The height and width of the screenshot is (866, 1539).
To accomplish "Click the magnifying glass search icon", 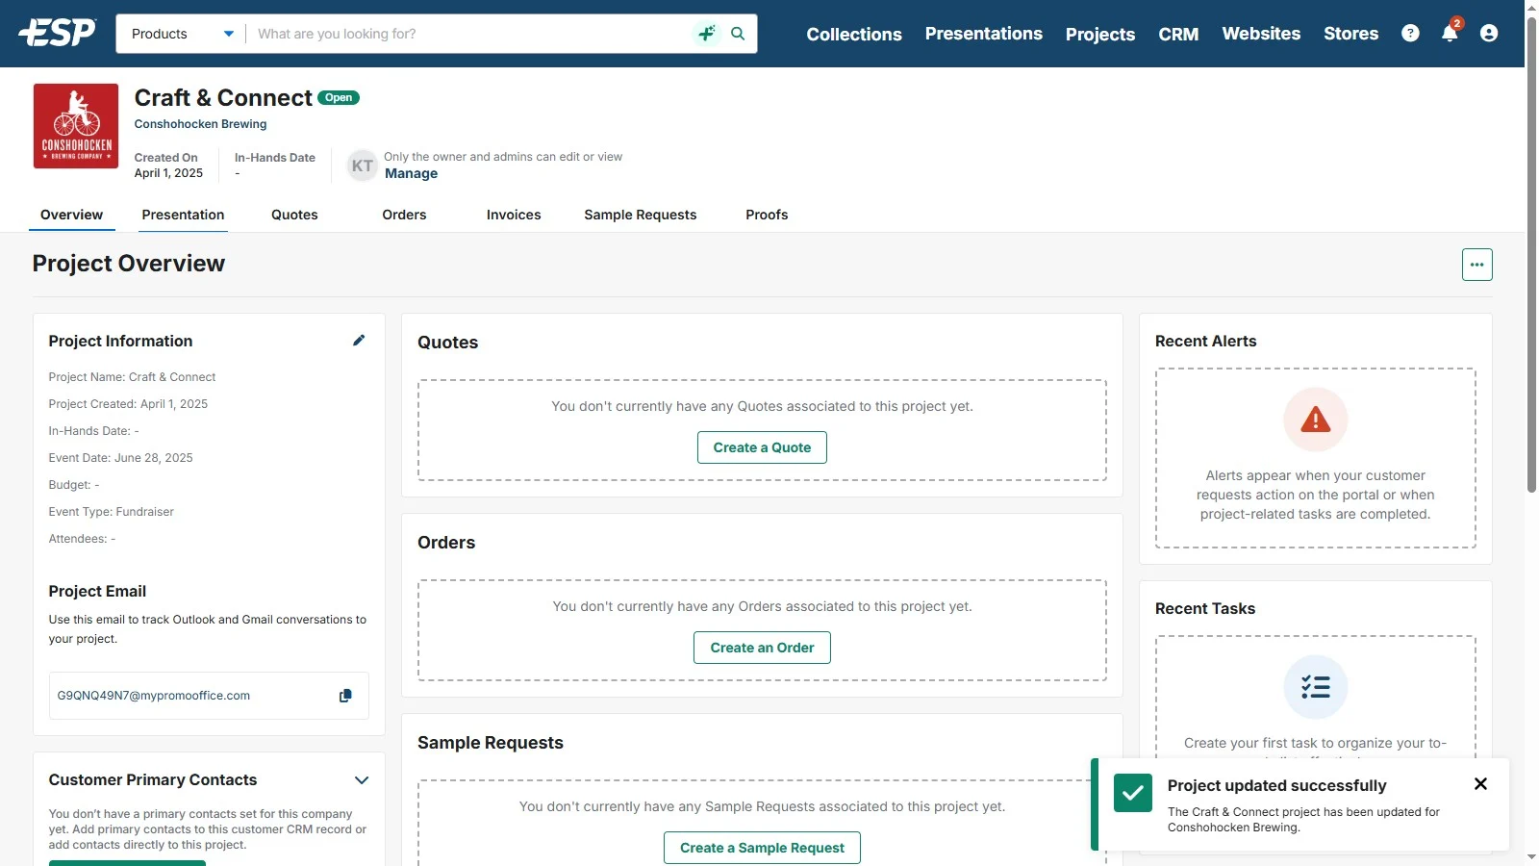I will click(738, 34).
